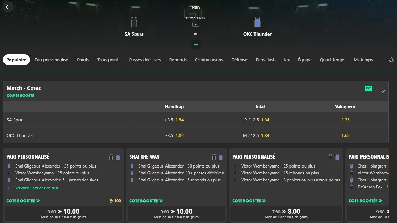Select the Jeu tab

point(287,60)
